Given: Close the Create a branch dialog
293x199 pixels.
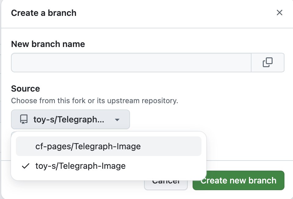Looking at the screenshot, I should (279, 13).
